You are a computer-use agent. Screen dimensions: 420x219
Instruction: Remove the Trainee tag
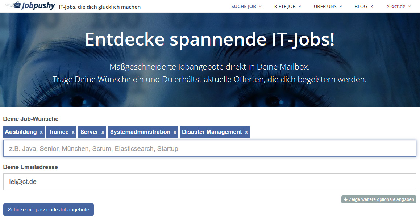(x=73, y=132)
